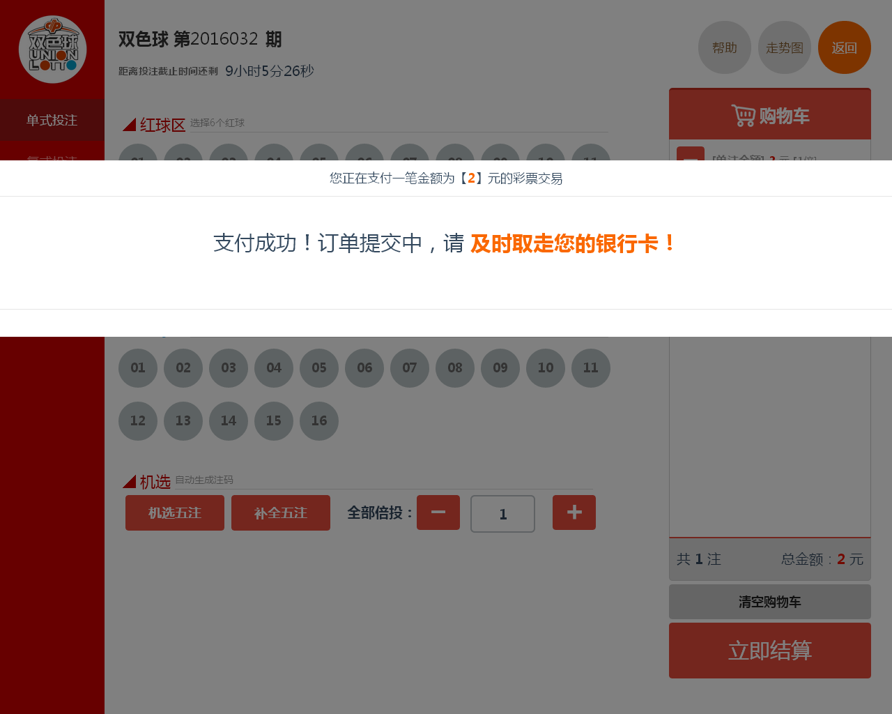Viewport: 892px width, 714px height.
Task: Select blue ball number 14
Action: [x=229, y=421]
